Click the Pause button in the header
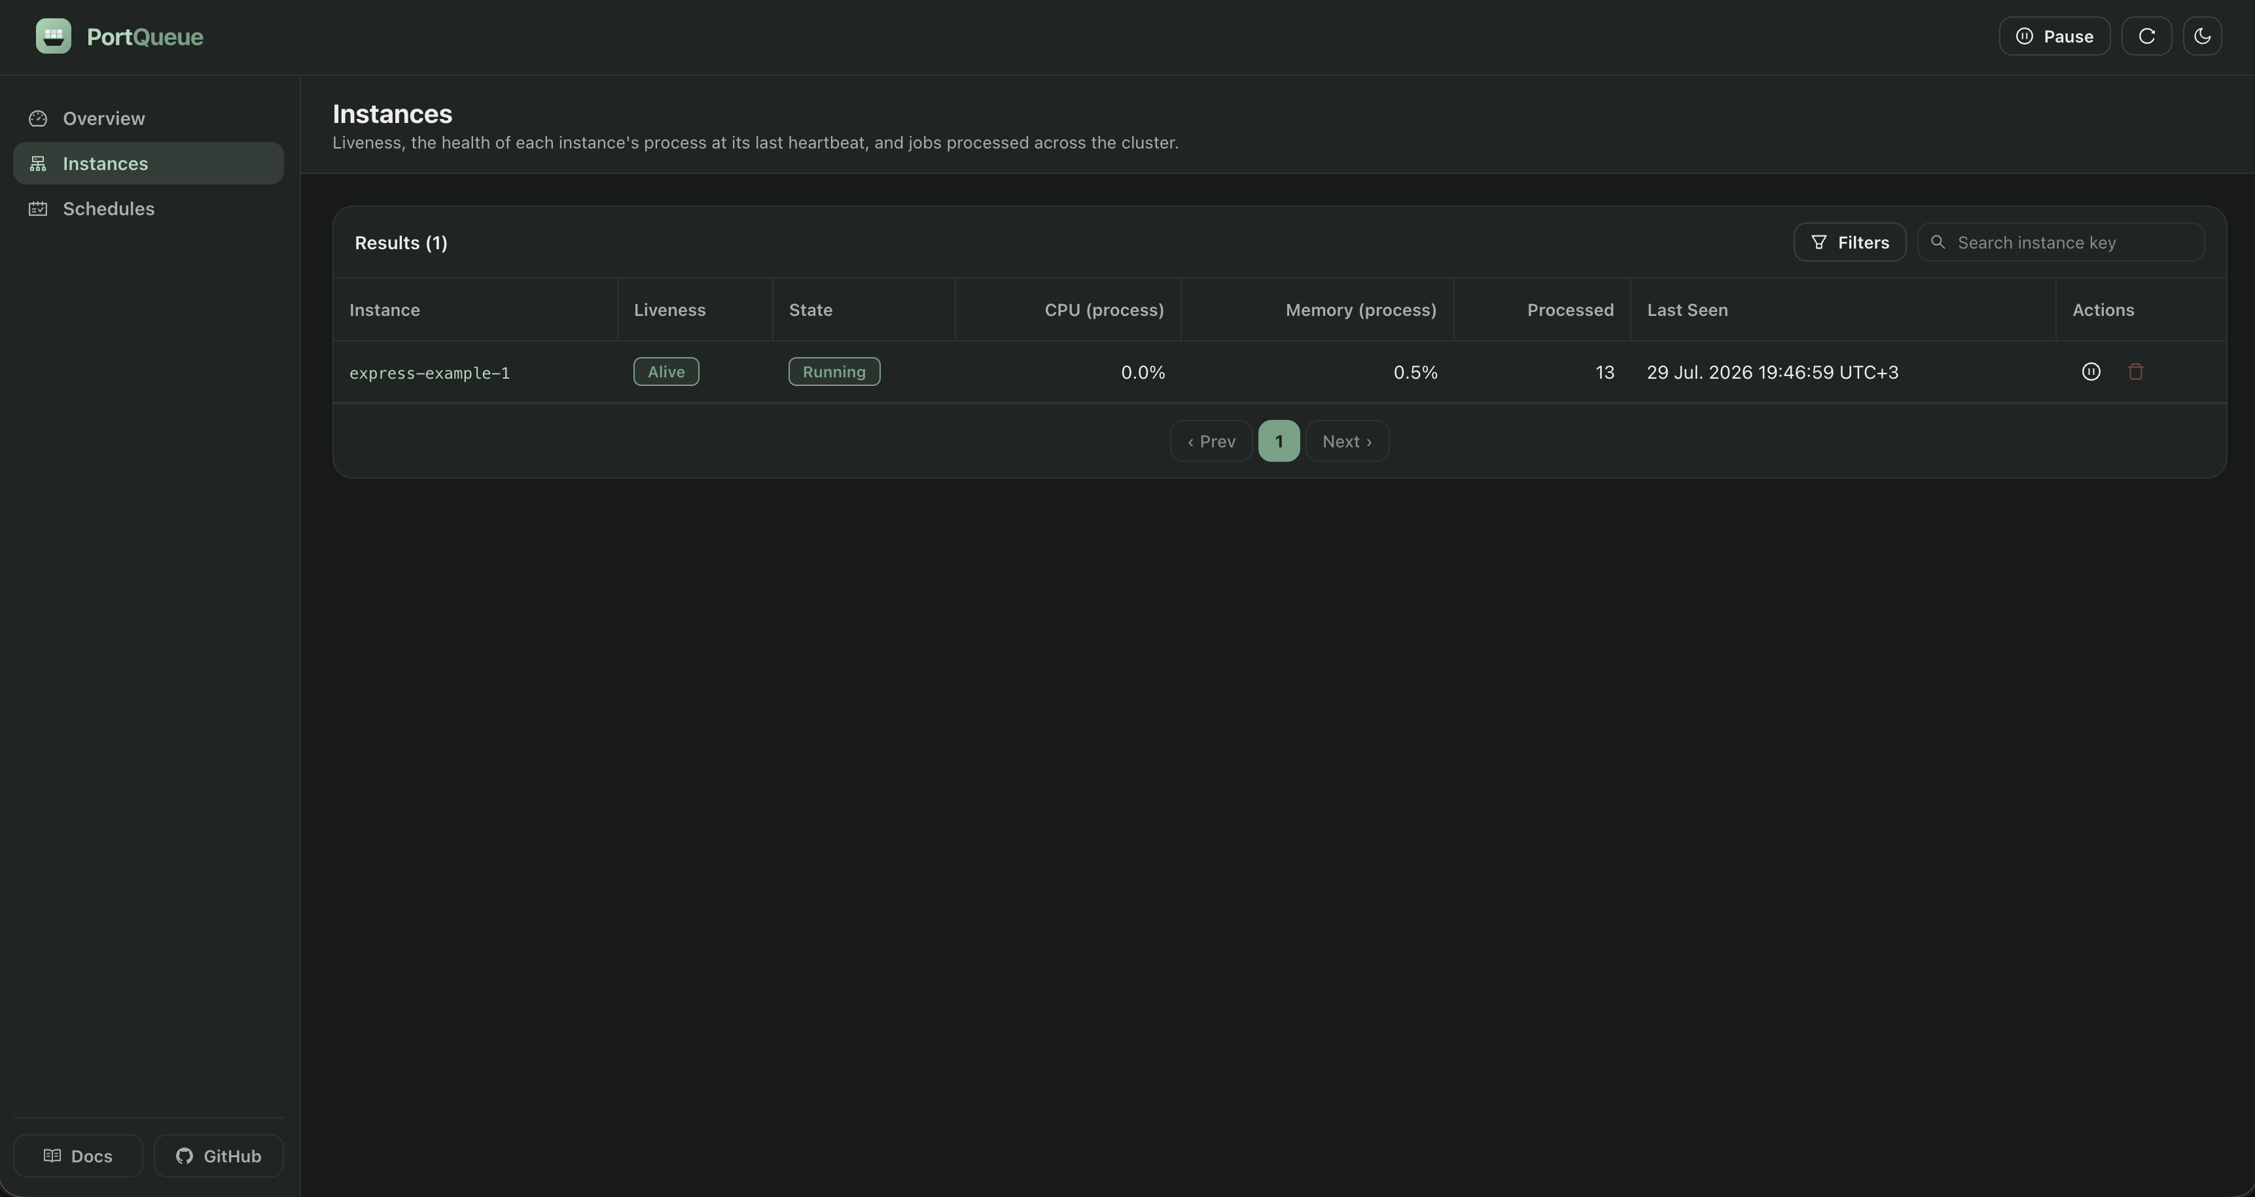This screenshot has width=2255, height=1197. tap(2055, 36)
